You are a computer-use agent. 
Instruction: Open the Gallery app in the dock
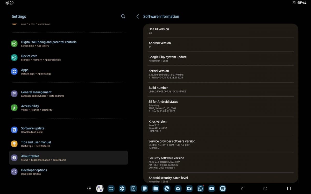122,189
